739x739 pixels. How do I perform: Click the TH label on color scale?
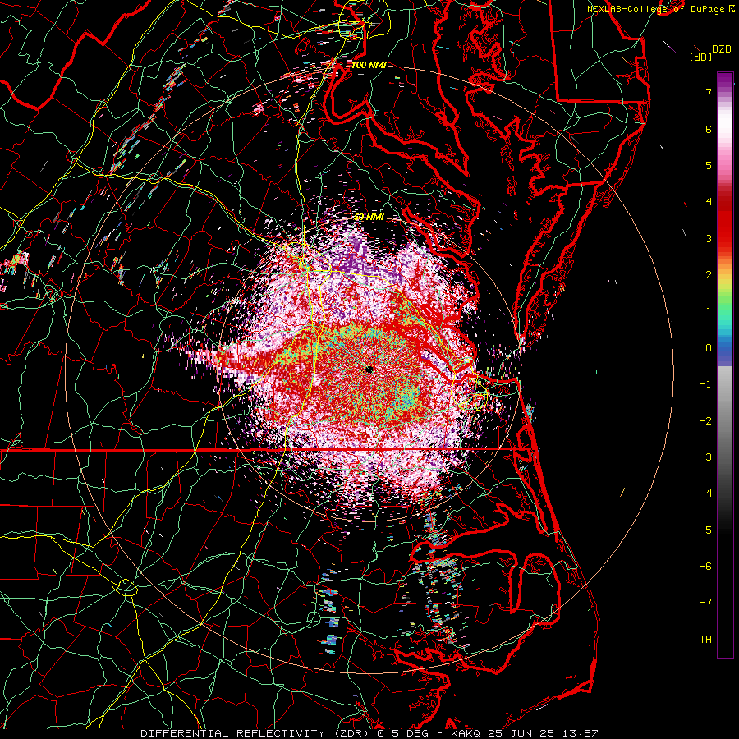(705, 640)
